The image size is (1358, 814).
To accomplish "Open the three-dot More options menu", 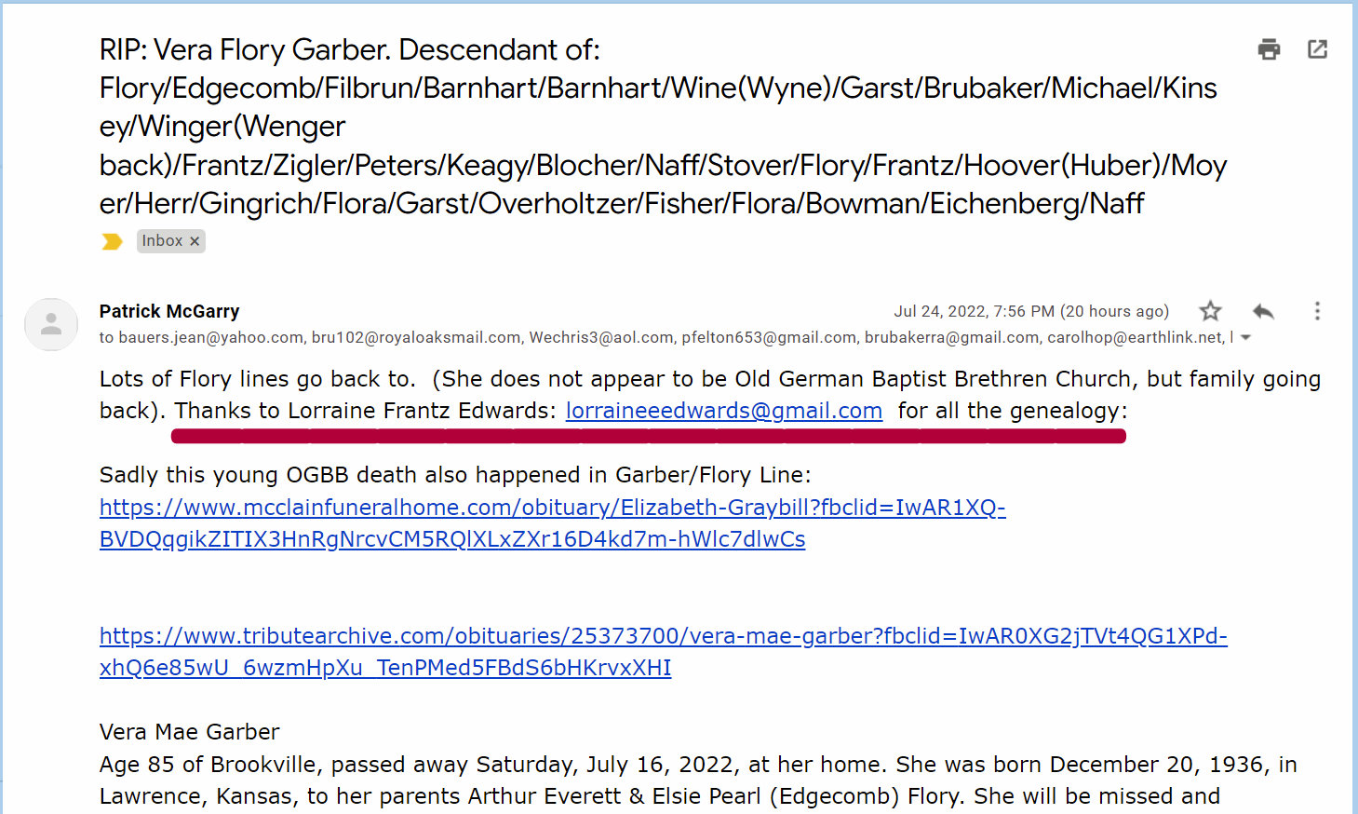I will point(1317,311).
